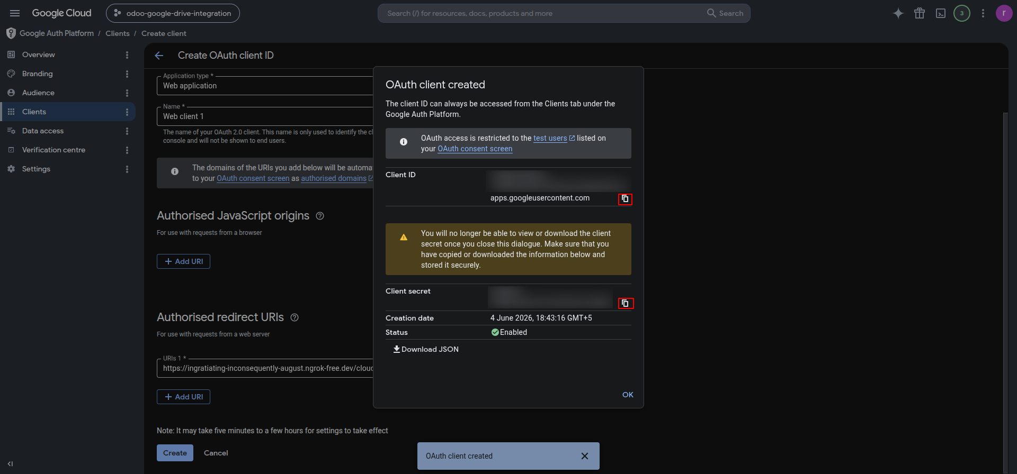Open the three-dot menu for Settings
The image size is (1017, 474).
127,169
